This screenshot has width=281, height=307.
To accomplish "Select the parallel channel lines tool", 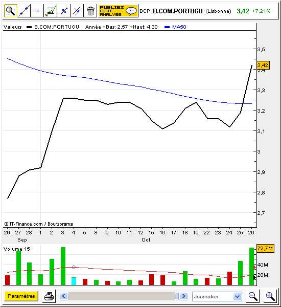I will pyautogui.click(x=77, y=11).
